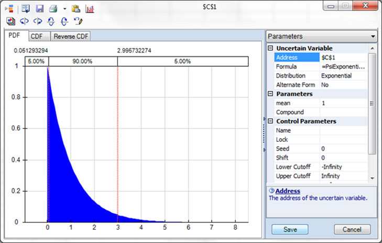Viewport: 382px width, 243px height.
Task: Click the pencil with undo arrow icon
Action: [x=79, y=21]
